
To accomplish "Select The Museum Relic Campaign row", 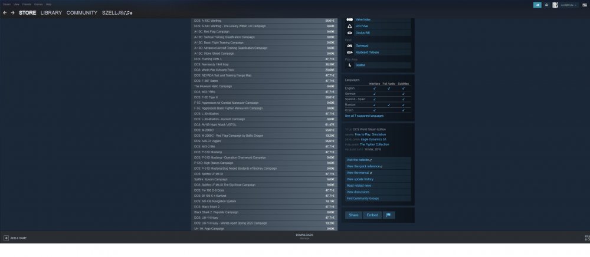I will 264,86.
